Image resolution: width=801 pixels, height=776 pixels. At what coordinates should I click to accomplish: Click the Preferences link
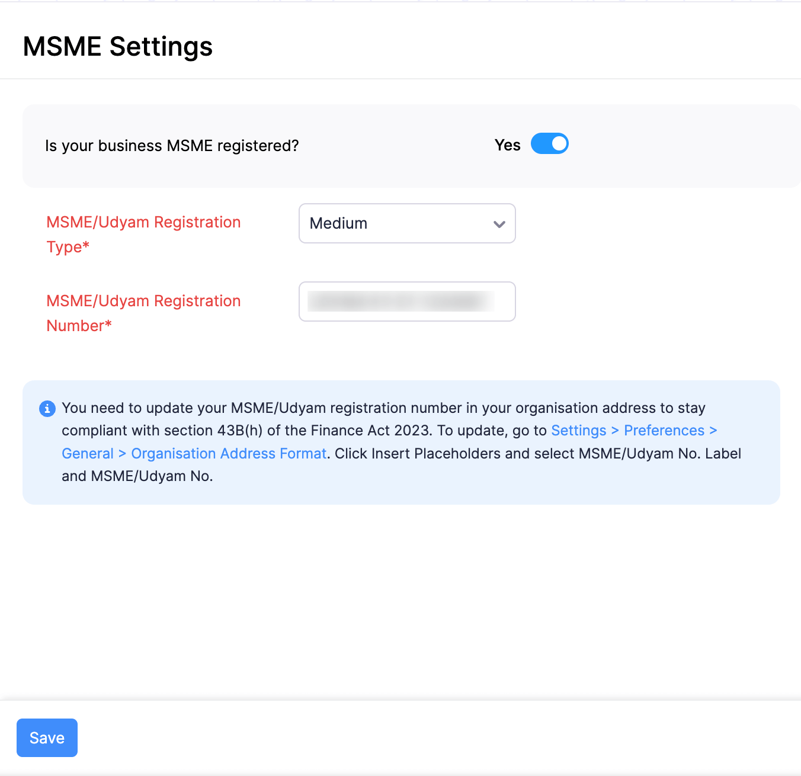click(664, 431)
